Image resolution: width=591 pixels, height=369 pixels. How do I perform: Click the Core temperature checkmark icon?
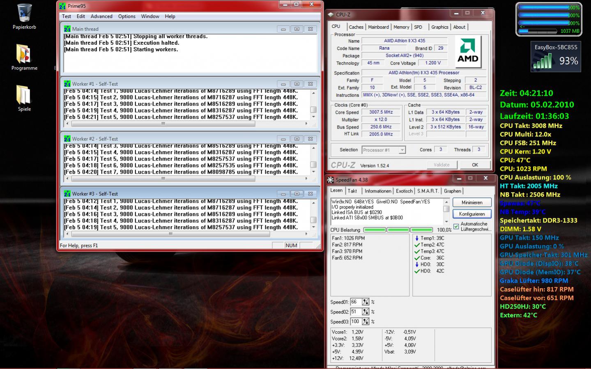[x=417, y=258]
